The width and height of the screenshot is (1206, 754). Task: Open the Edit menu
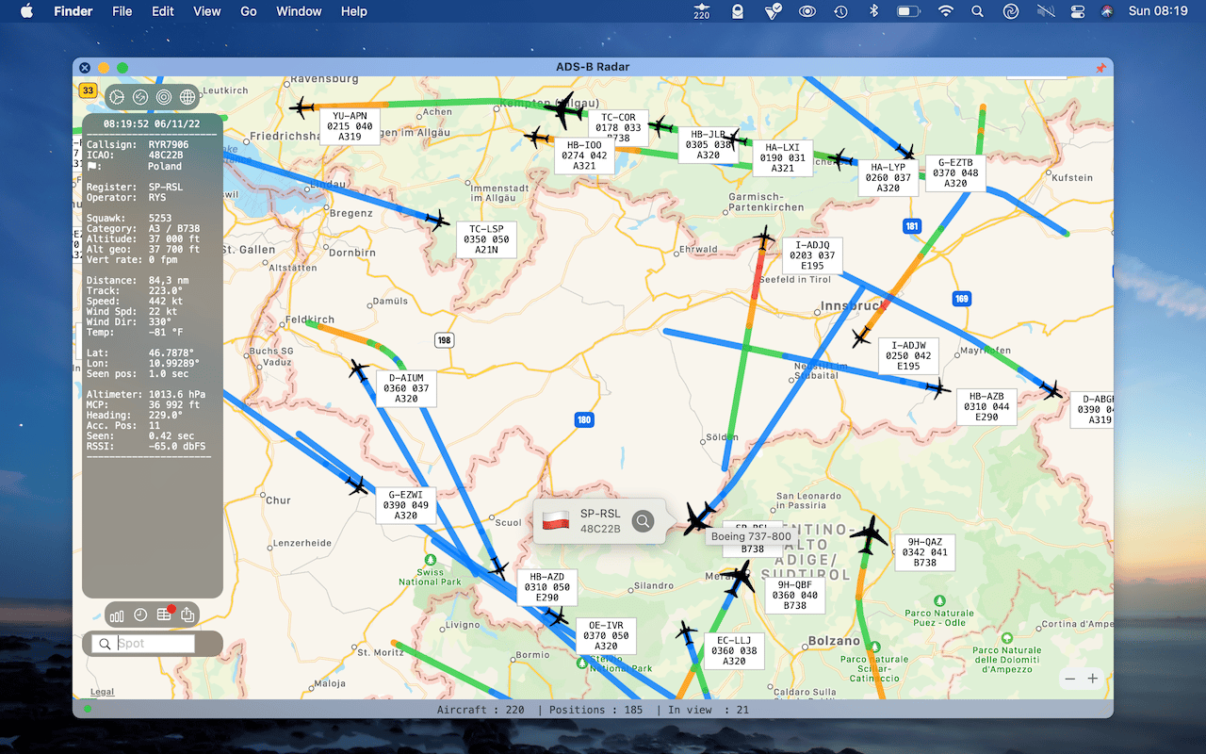[x=163, y=11]
